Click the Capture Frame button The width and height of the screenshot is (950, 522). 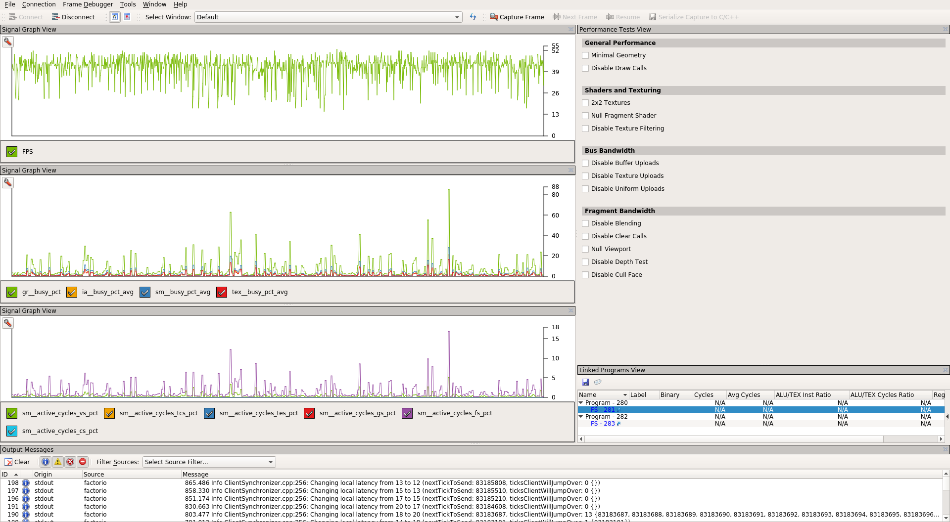pyautogui.click(x=517, y=17)
